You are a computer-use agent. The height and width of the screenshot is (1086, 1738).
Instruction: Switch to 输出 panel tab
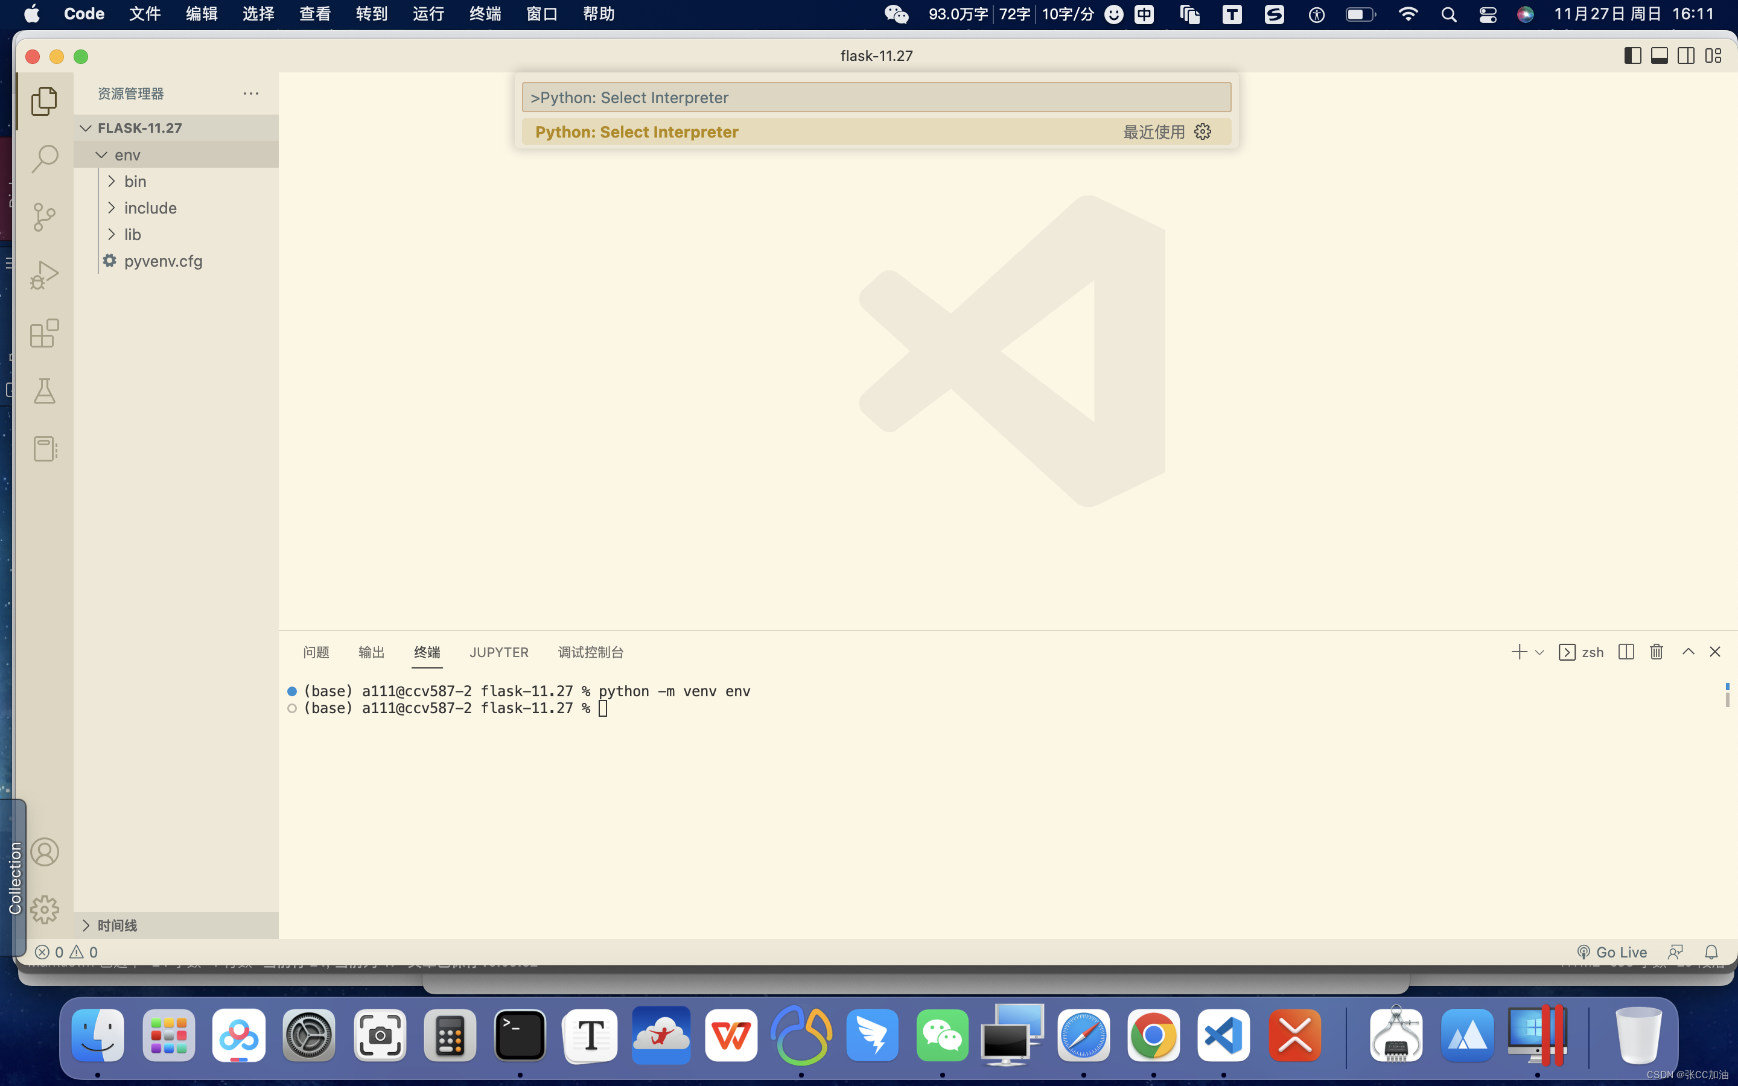[371, 652]
